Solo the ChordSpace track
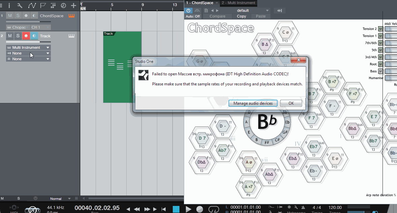Viewport: 397px width, 213px height. (18, 16)
